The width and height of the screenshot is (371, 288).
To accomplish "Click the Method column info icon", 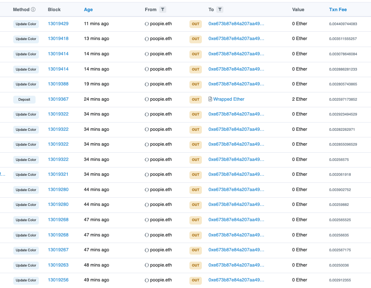I will (34, 9).
